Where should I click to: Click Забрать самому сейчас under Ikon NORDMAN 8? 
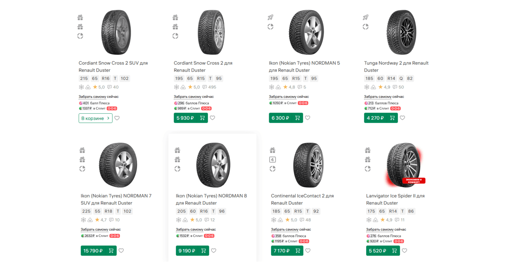click(x=196, y=229)
